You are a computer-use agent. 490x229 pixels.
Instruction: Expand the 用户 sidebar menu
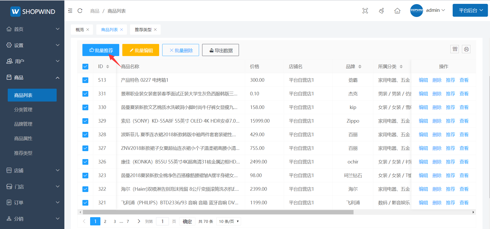[x=32, y=61]
